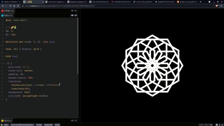This screenshot has width=224, height=126.
Task: Click the '$p: 6;' variable line
Action: pos(10,31)
